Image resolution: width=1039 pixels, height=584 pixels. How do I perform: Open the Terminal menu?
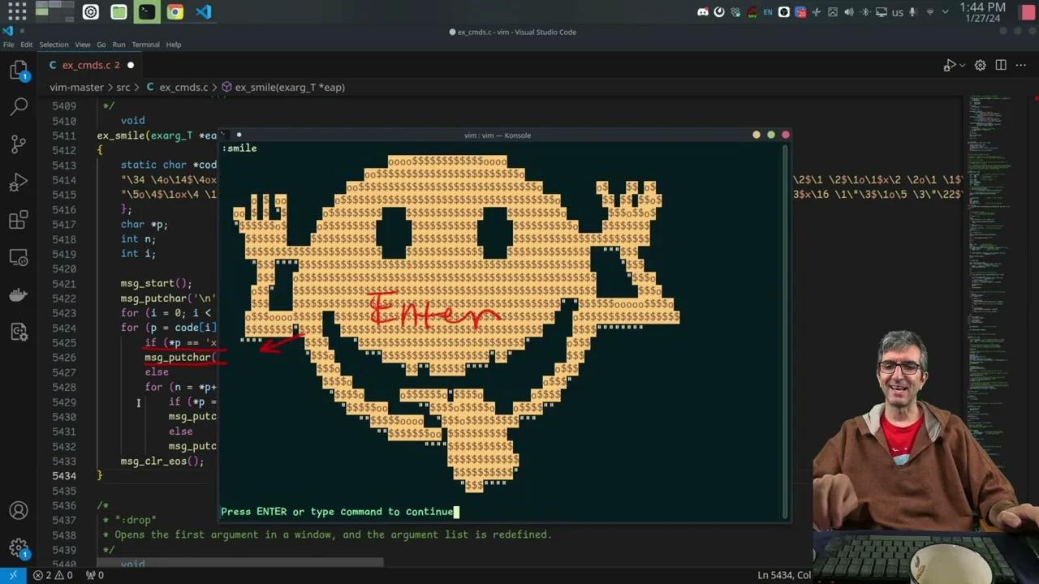[x=145, y=45]
